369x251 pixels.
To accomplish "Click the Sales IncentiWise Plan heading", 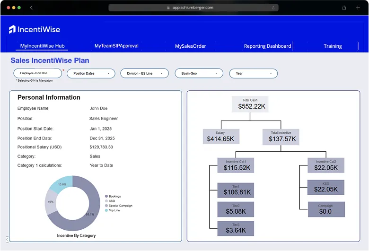I will click(50, 61).
